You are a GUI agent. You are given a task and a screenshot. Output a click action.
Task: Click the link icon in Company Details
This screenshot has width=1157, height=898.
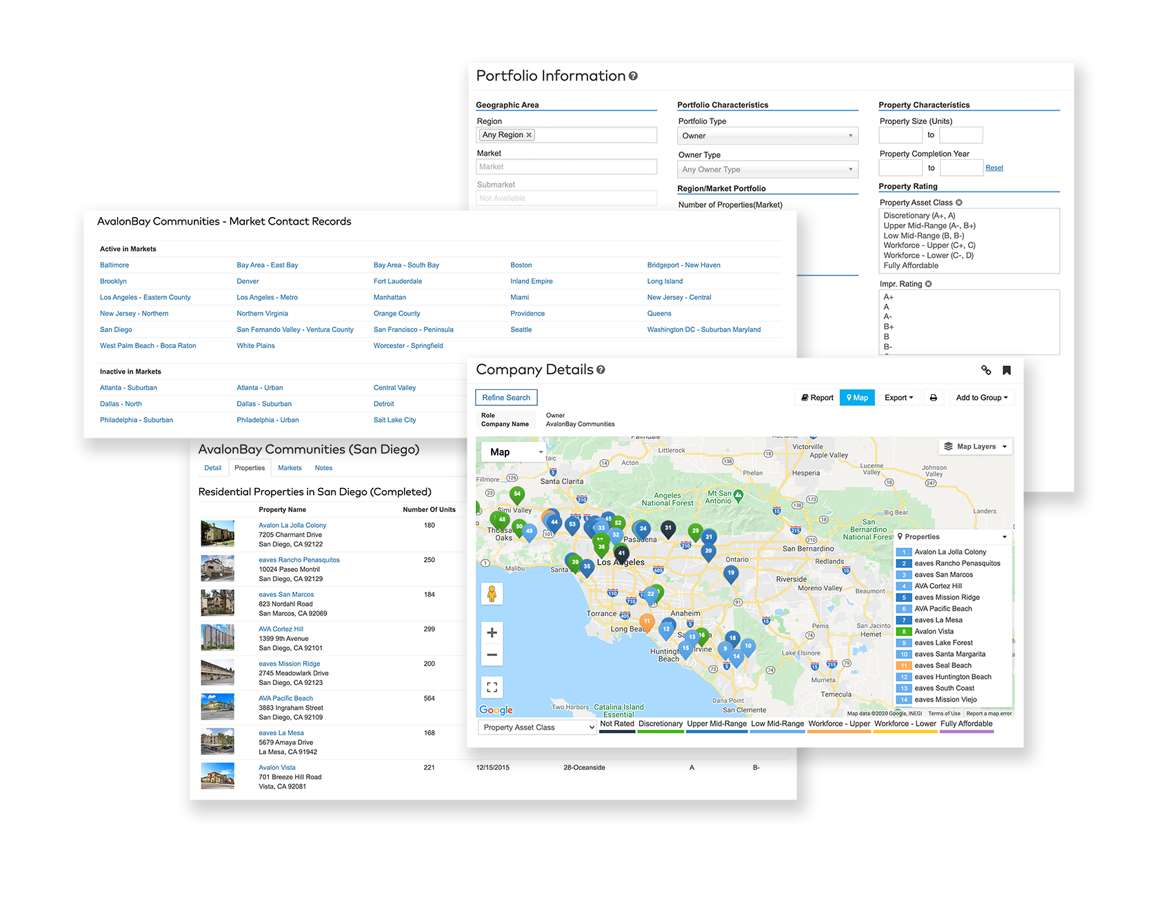point(986,370)
